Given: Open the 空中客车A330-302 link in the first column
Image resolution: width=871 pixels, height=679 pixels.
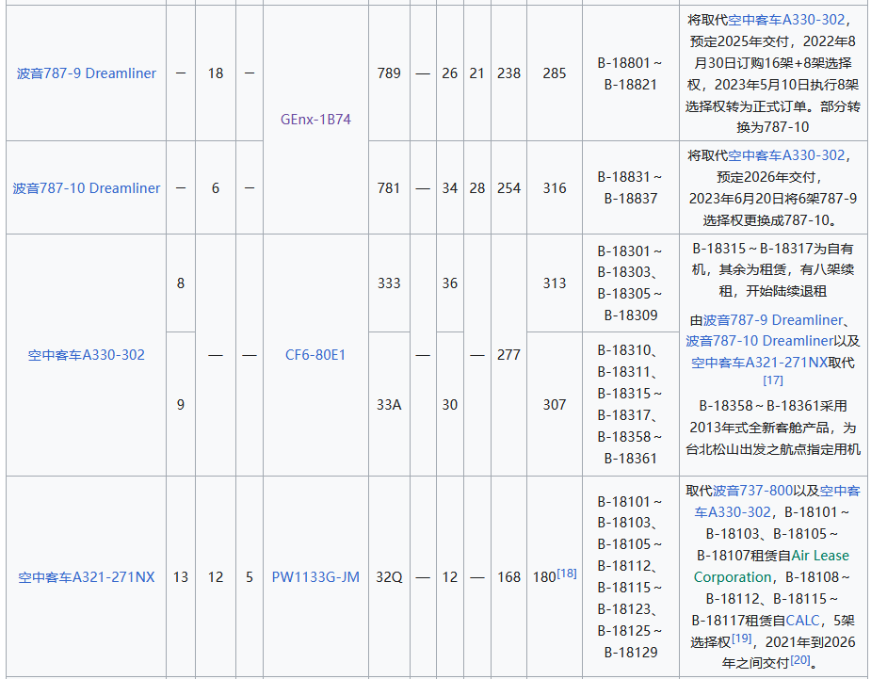Looking at the screenshot, I should click(x=86, y=355).
